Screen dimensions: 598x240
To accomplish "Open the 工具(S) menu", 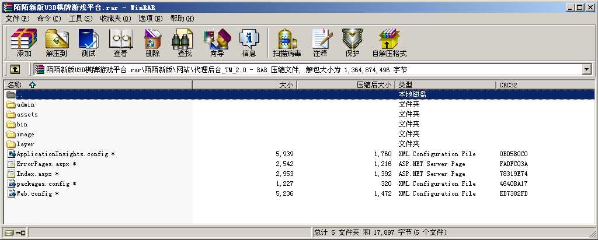I will (x=81, y=19).
